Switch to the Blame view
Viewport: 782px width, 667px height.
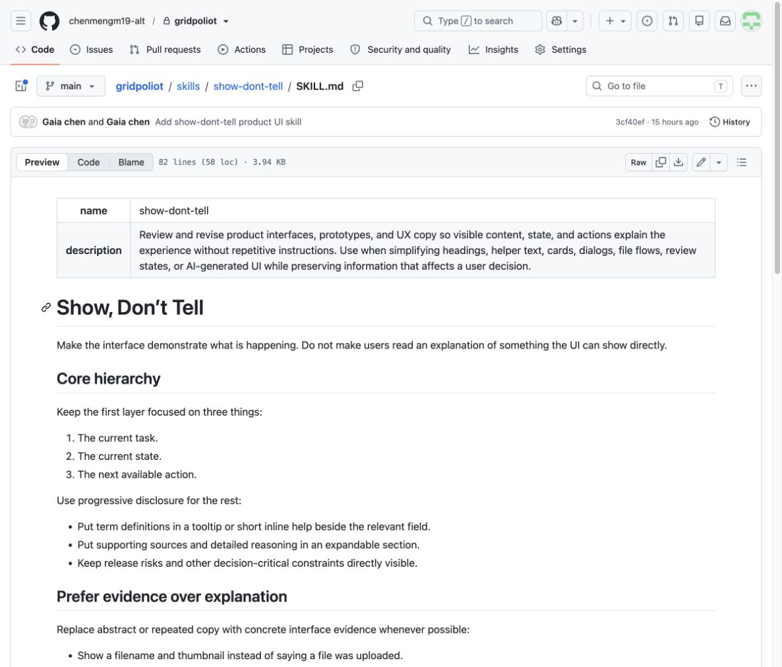pos(131,162)
